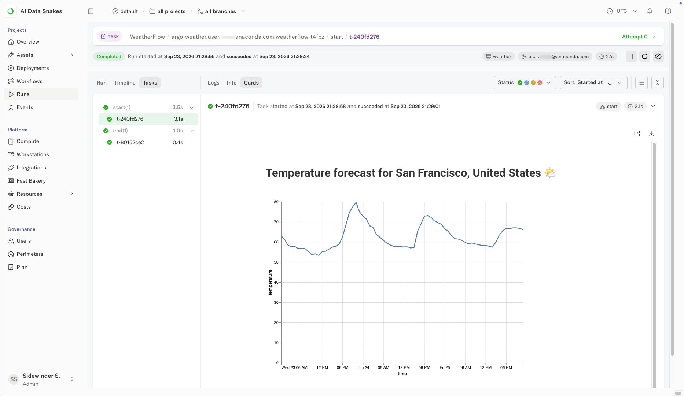The width and height of the screenshot is (684, 396).
Task: Click the SS user avatar
Action: [x=14, y=380]
